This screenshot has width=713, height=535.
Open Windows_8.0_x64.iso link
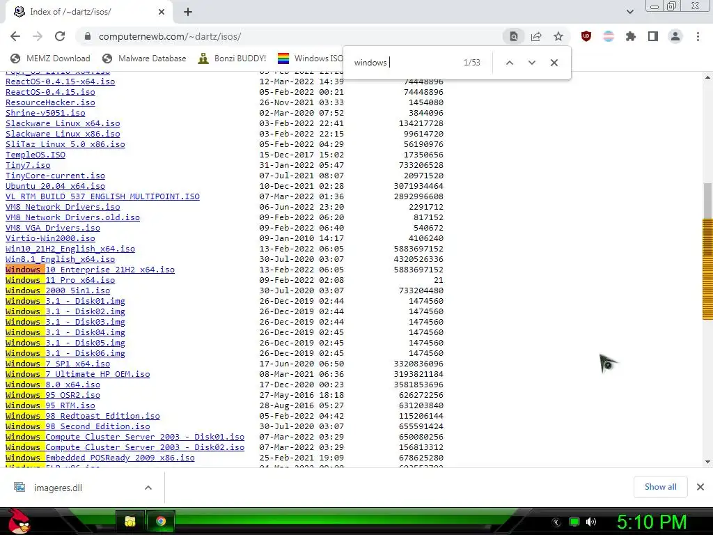(53, 385)
